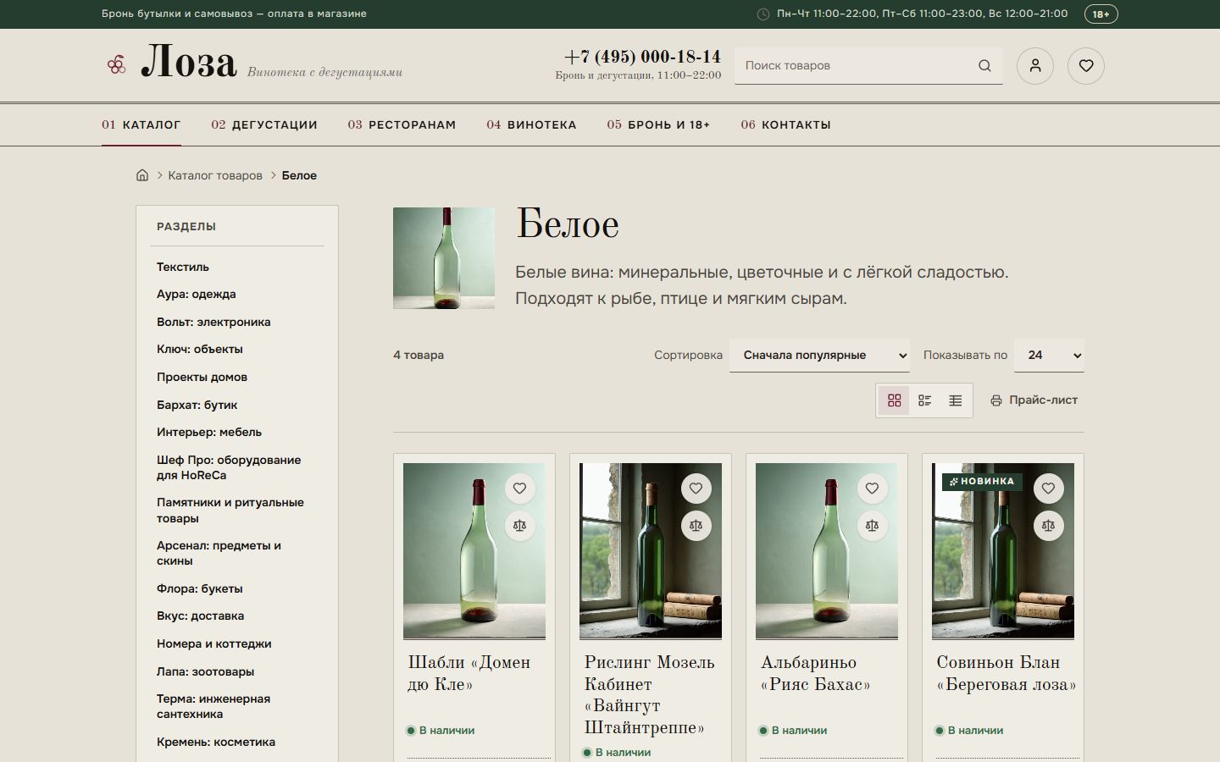
Task: Open the Лапа: зоотовары section
Action: [x=205, y=671]
